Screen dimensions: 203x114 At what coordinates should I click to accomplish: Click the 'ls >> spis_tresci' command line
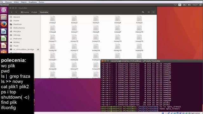click(x=141, y=107)
